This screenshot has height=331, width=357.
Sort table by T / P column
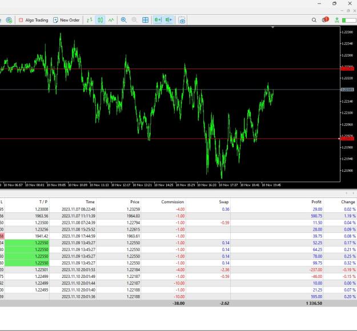[x=43, y=202]
